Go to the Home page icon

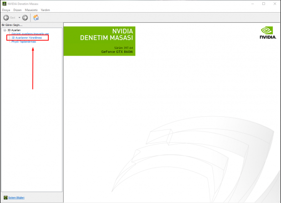click(x=36, y=18)
